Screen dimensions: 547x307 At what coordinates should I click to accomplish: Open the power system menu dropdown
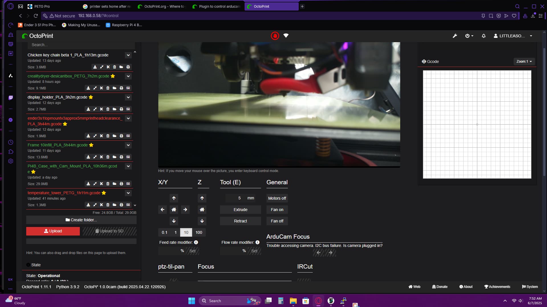[x=469, y=36]
